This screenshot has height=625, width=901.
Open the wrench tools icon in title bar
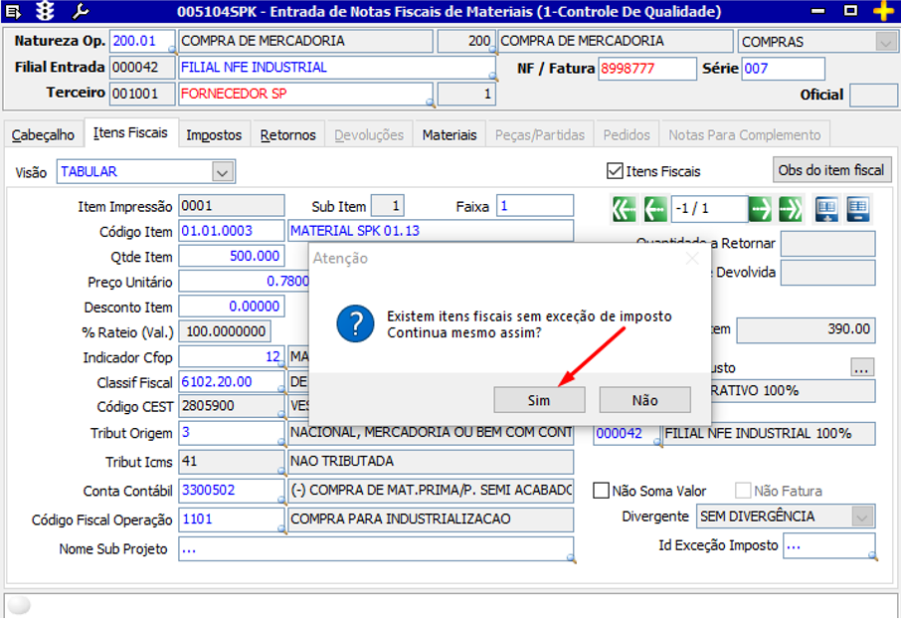(x=82, y=12)
